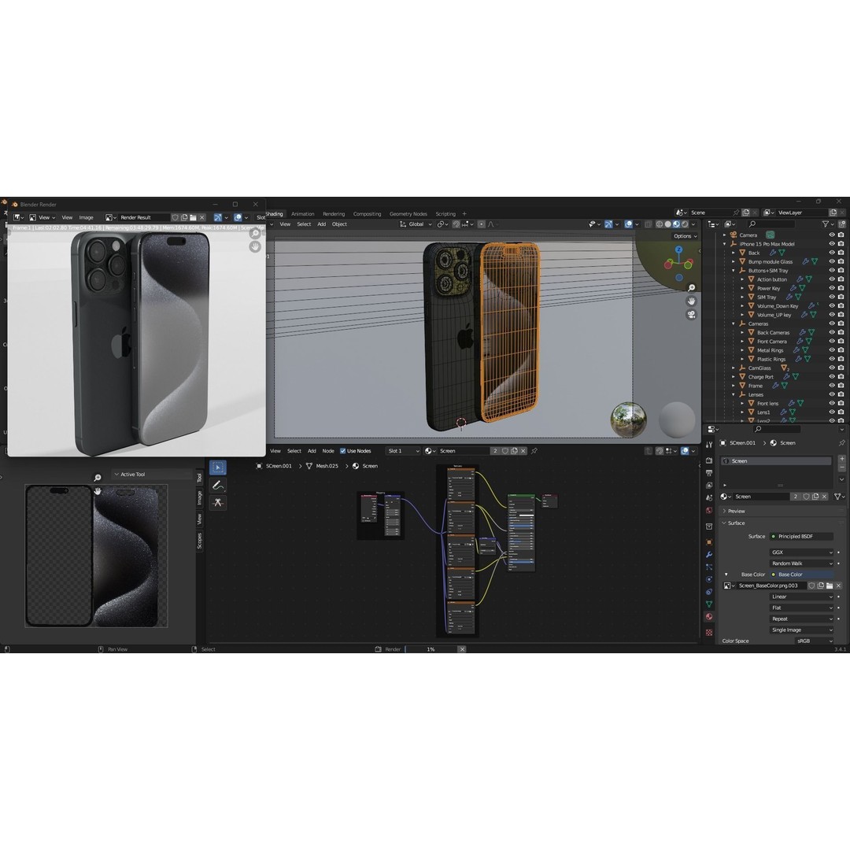Cancel the render with the X button
Viewport: 850px width, 850px height.
tap(462, 649)
